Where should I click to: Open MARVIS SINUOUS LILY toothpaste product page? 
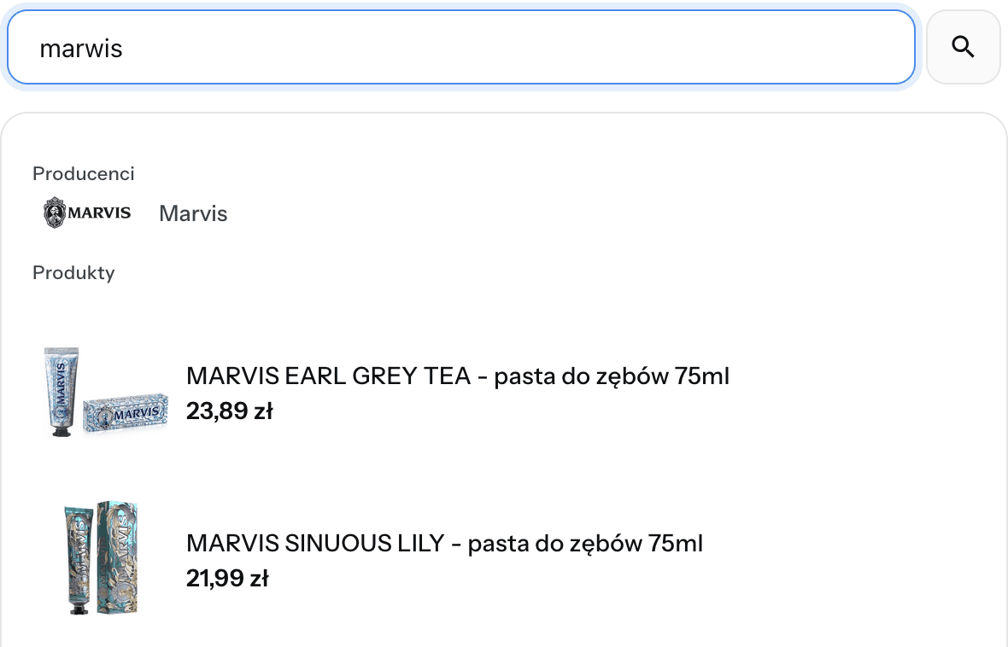coord(444,543)
